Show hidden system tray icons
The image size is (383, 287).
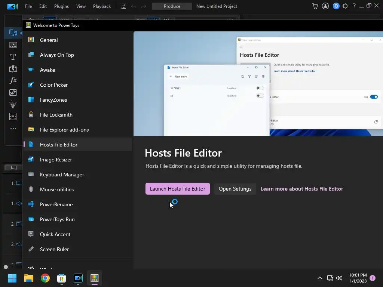coord(319,278)
